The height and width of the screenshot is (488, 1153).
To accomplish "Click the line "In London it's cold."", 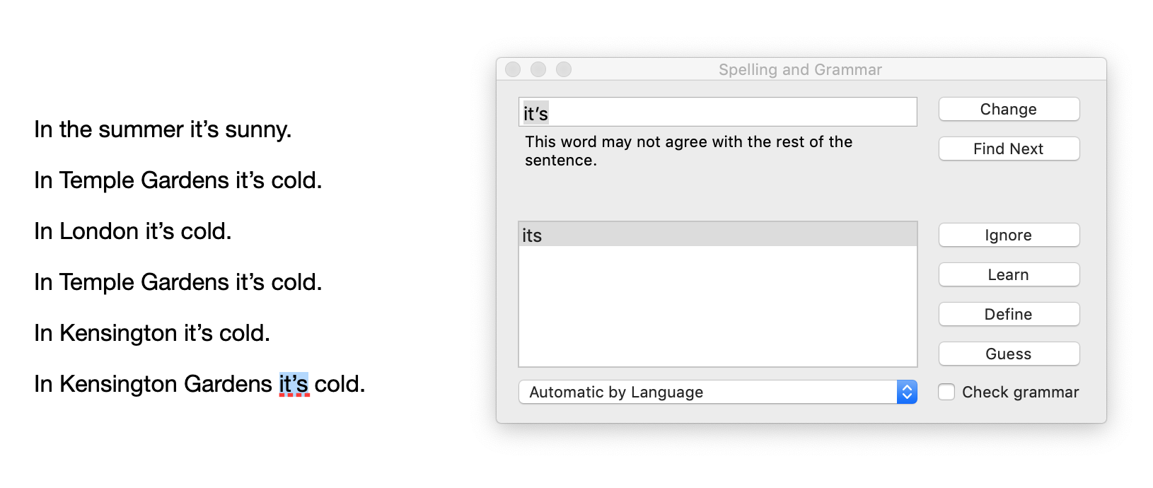I will 133,231.
